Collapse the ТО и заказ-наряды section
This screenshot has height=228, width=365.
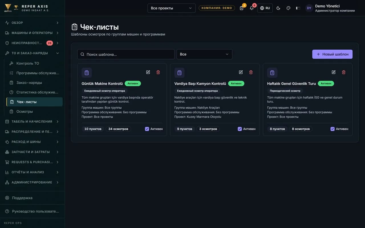pos(32,53)
